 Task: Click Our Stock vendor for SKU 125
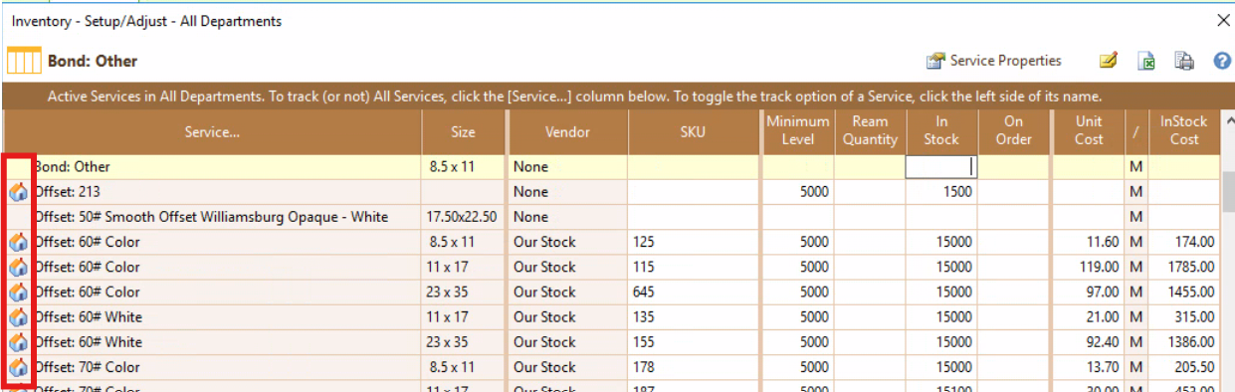(568, 242)
